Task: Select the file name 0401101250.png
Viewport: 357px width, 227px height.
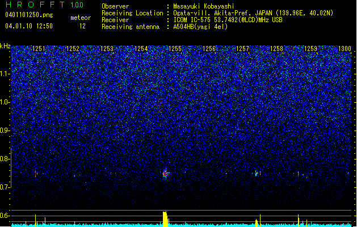Action: pos(29,15)
